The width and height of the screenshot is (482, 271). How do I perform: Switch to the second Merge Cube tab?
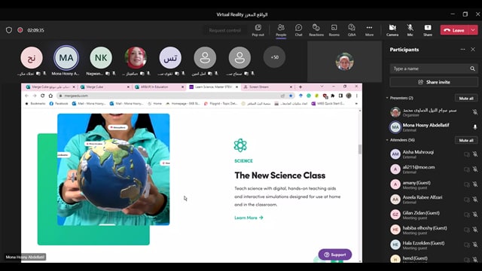pyautogui.click(x=105, y=87)
